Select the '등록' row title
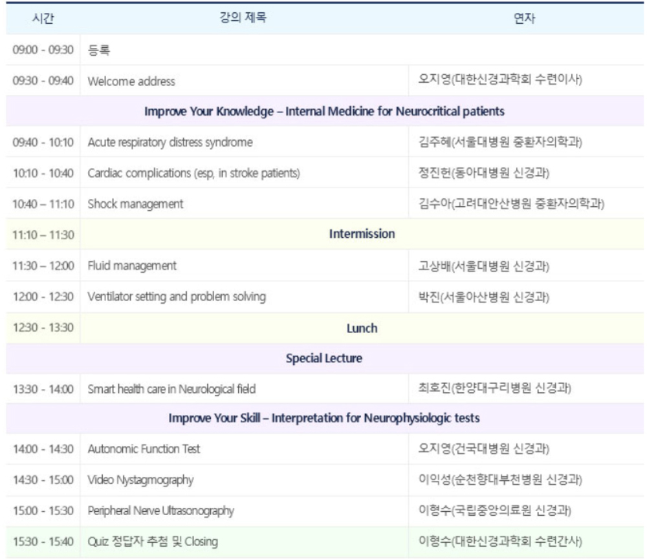The width and height of the screenshot is (647, 559). coord(99,50)
